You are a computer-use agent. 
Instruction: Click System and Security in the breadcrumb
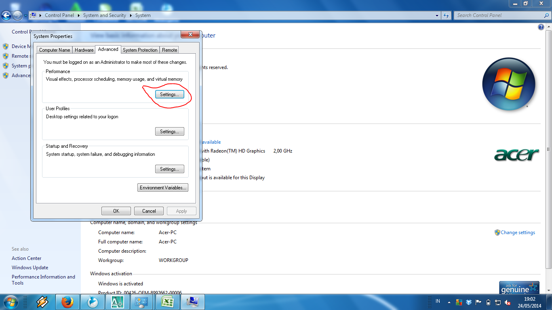105,15
